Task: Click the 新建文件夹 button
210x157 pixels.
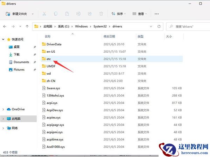Action: click(x=16, y=14)
